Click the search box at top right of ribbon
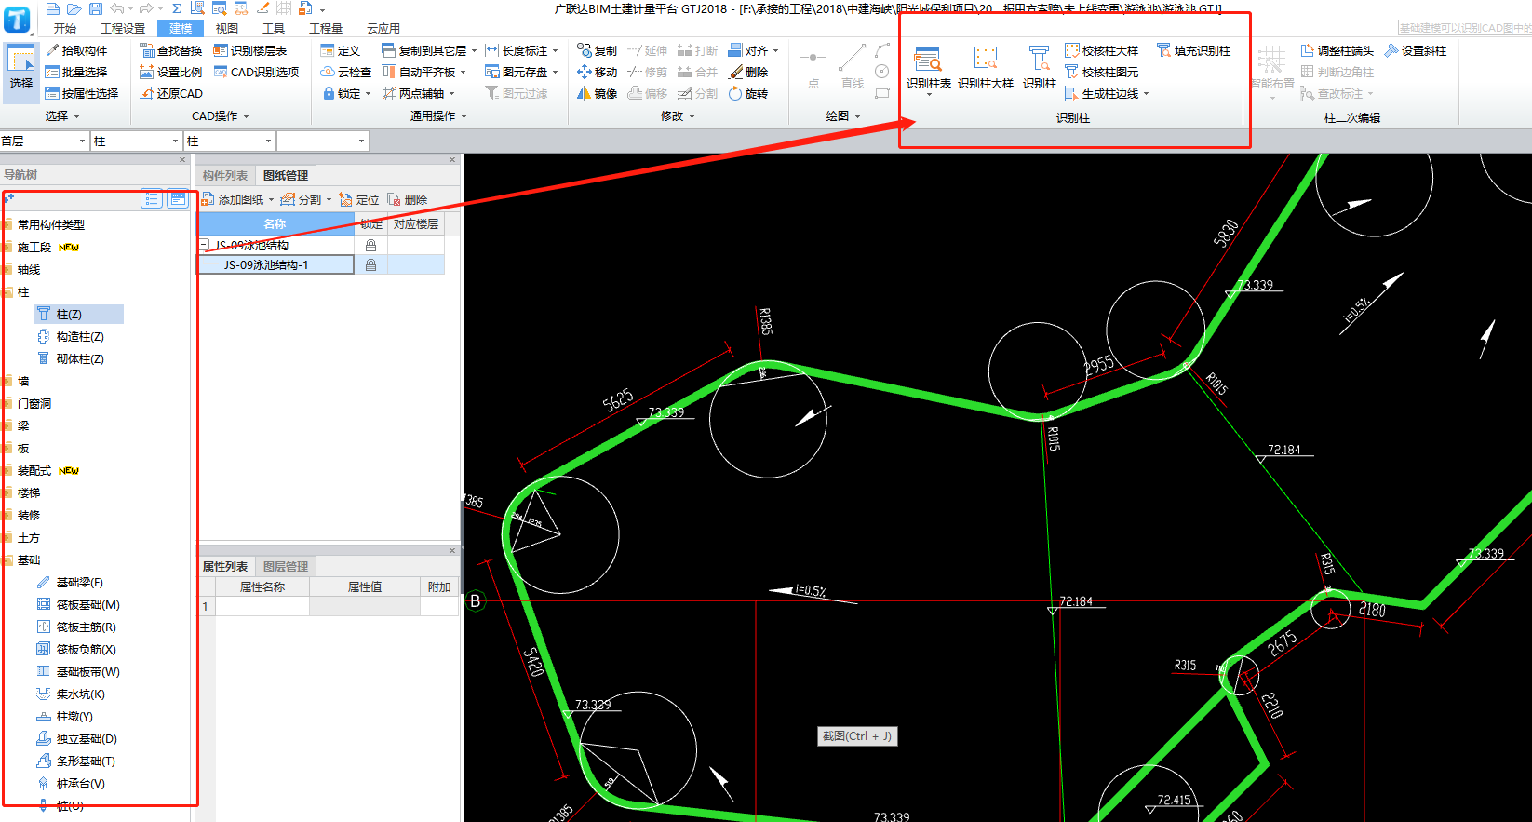This screenshot has height=822, width=1532. pos(1464,28)
